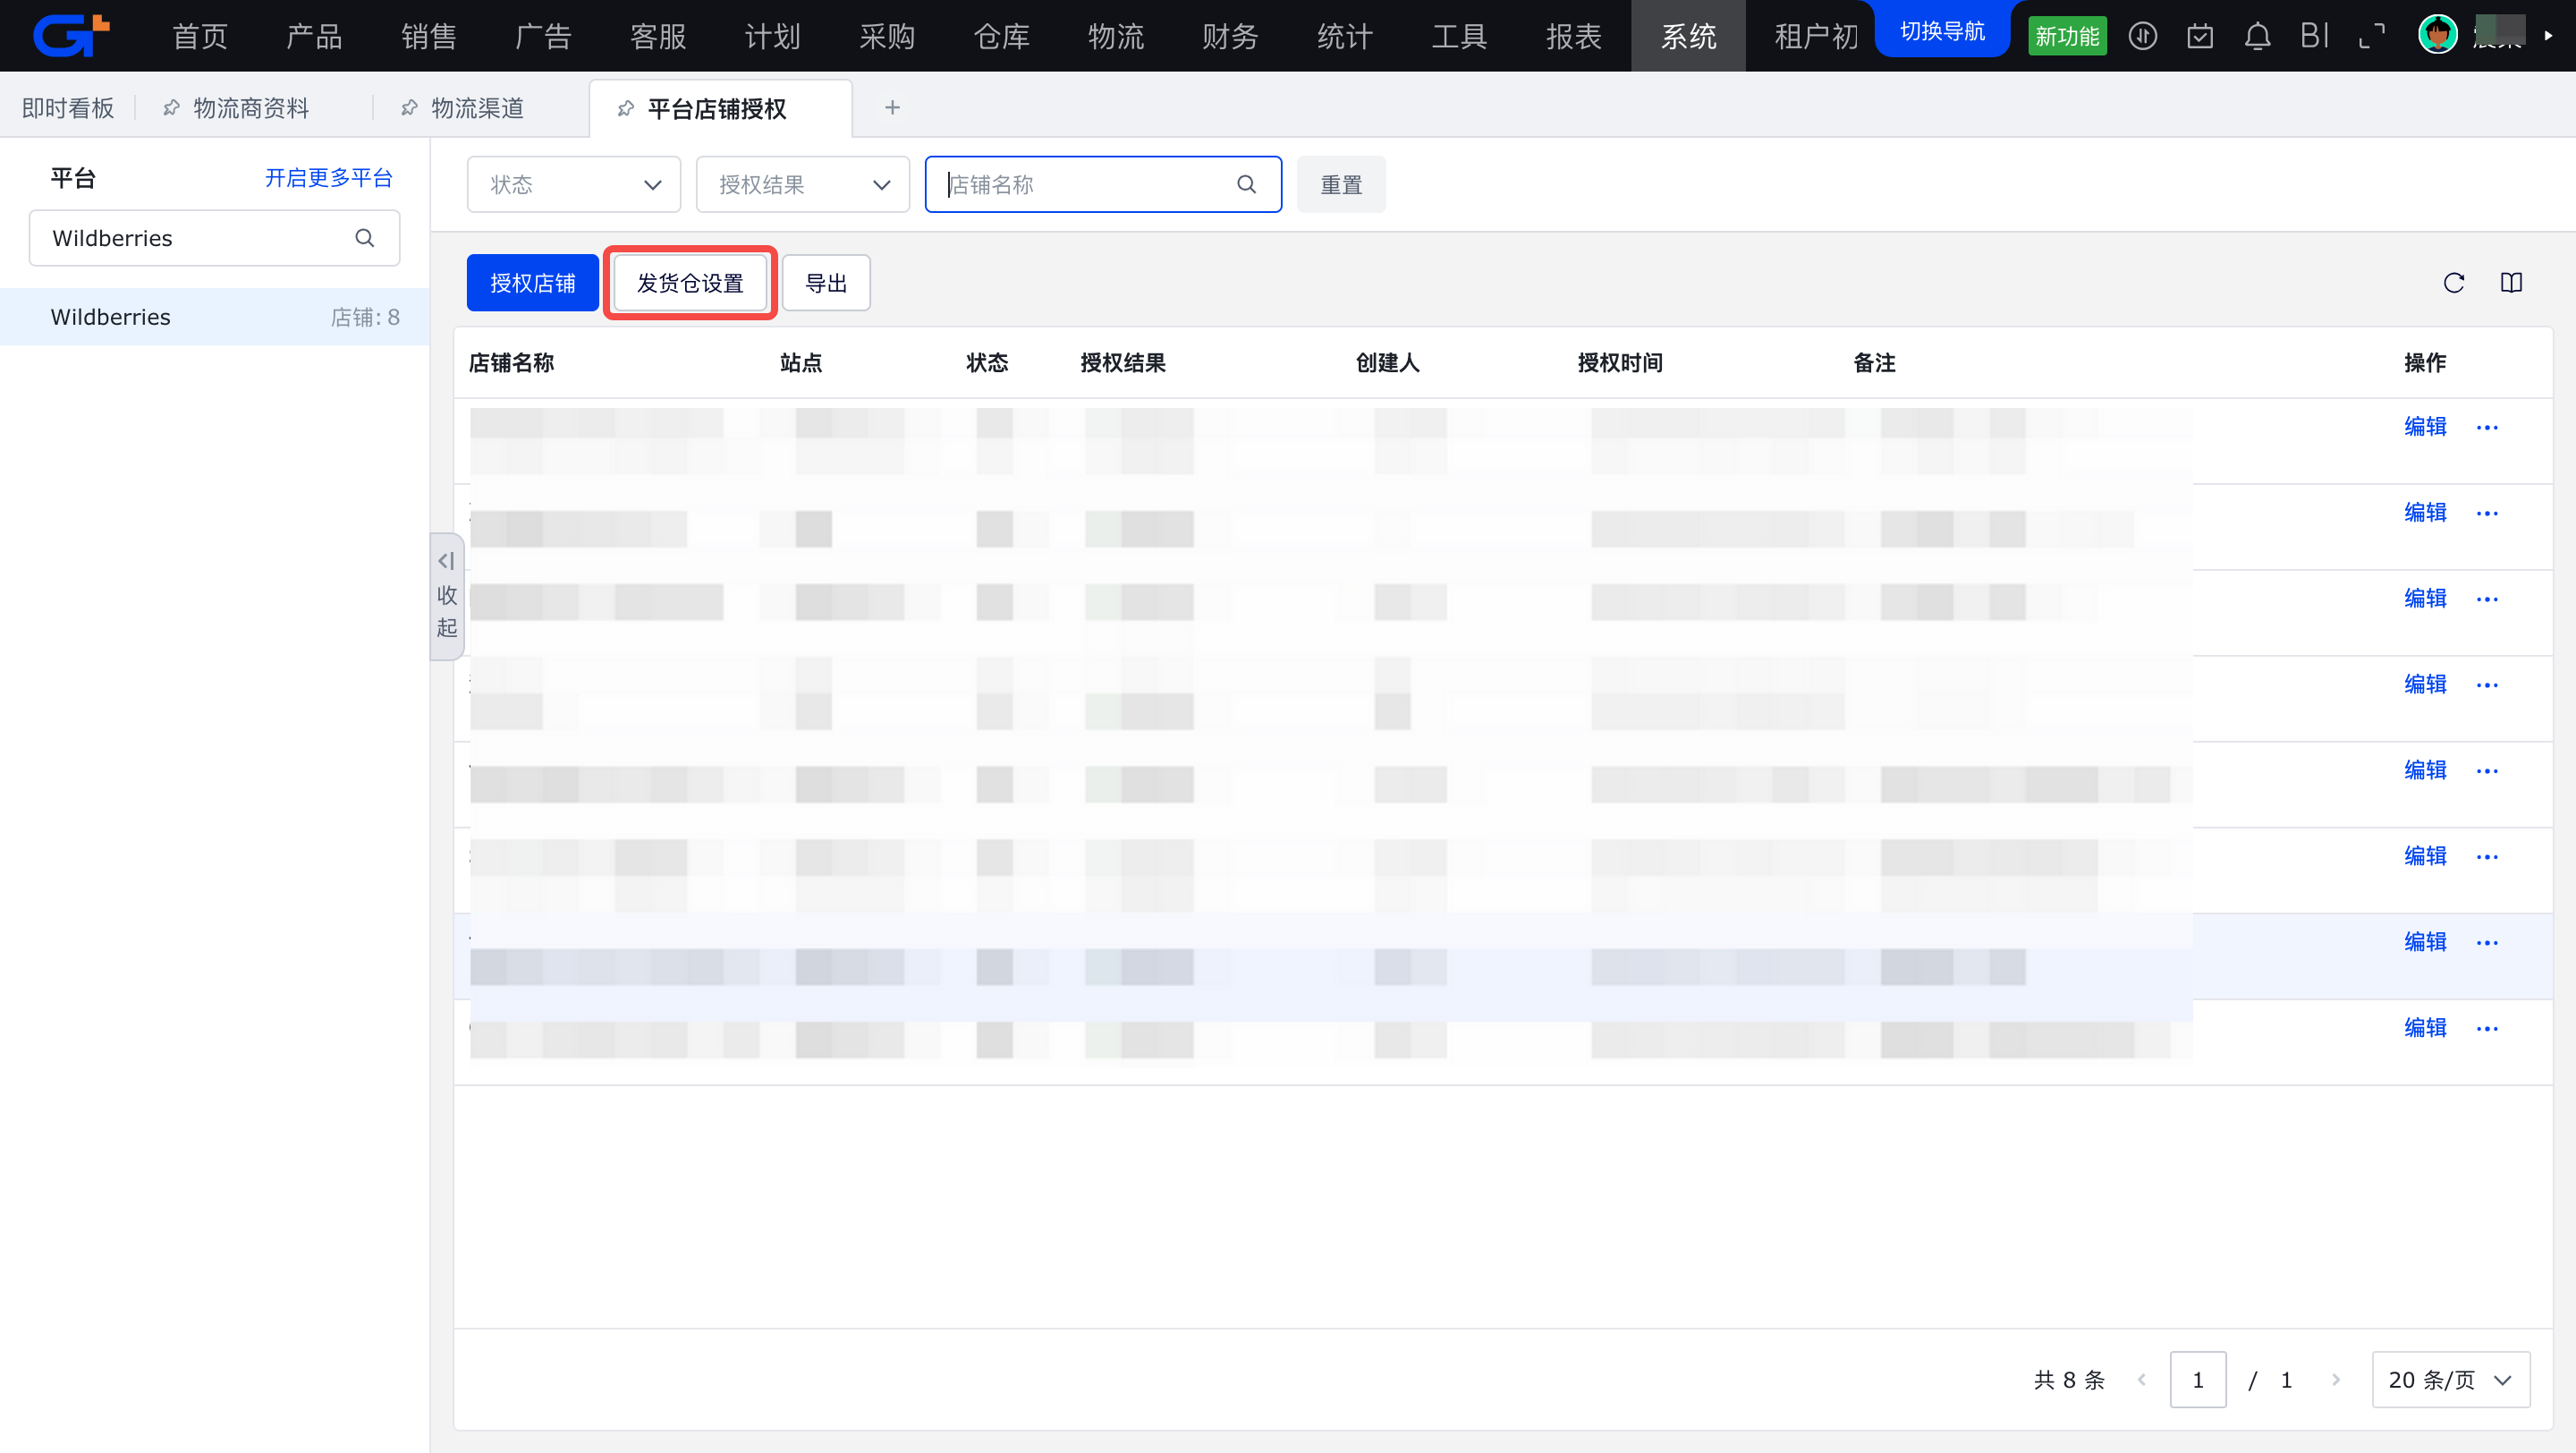Click the 开启更多平台 link
This screenshot has height=1453, width=2576.
click(328, 178)
